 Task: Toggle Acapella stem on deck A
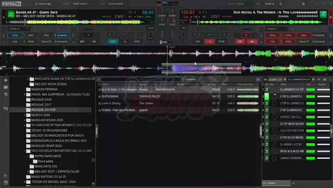click(62, 35)
